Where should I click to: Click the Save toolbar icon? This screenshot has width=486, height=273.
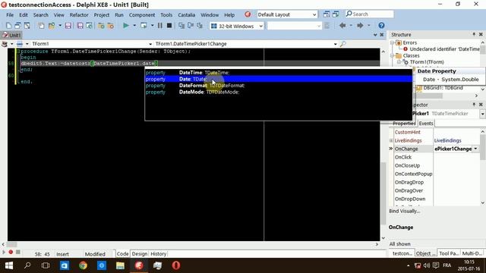(x=68, y=26)
